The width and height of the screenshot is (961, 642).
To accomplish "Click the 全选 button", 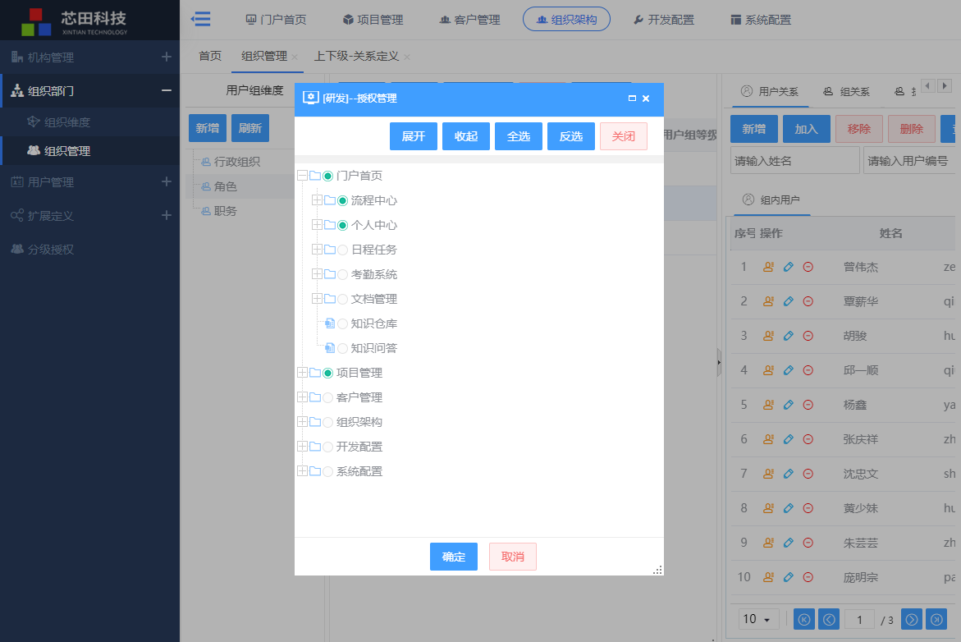I will (x=519, y=136).
